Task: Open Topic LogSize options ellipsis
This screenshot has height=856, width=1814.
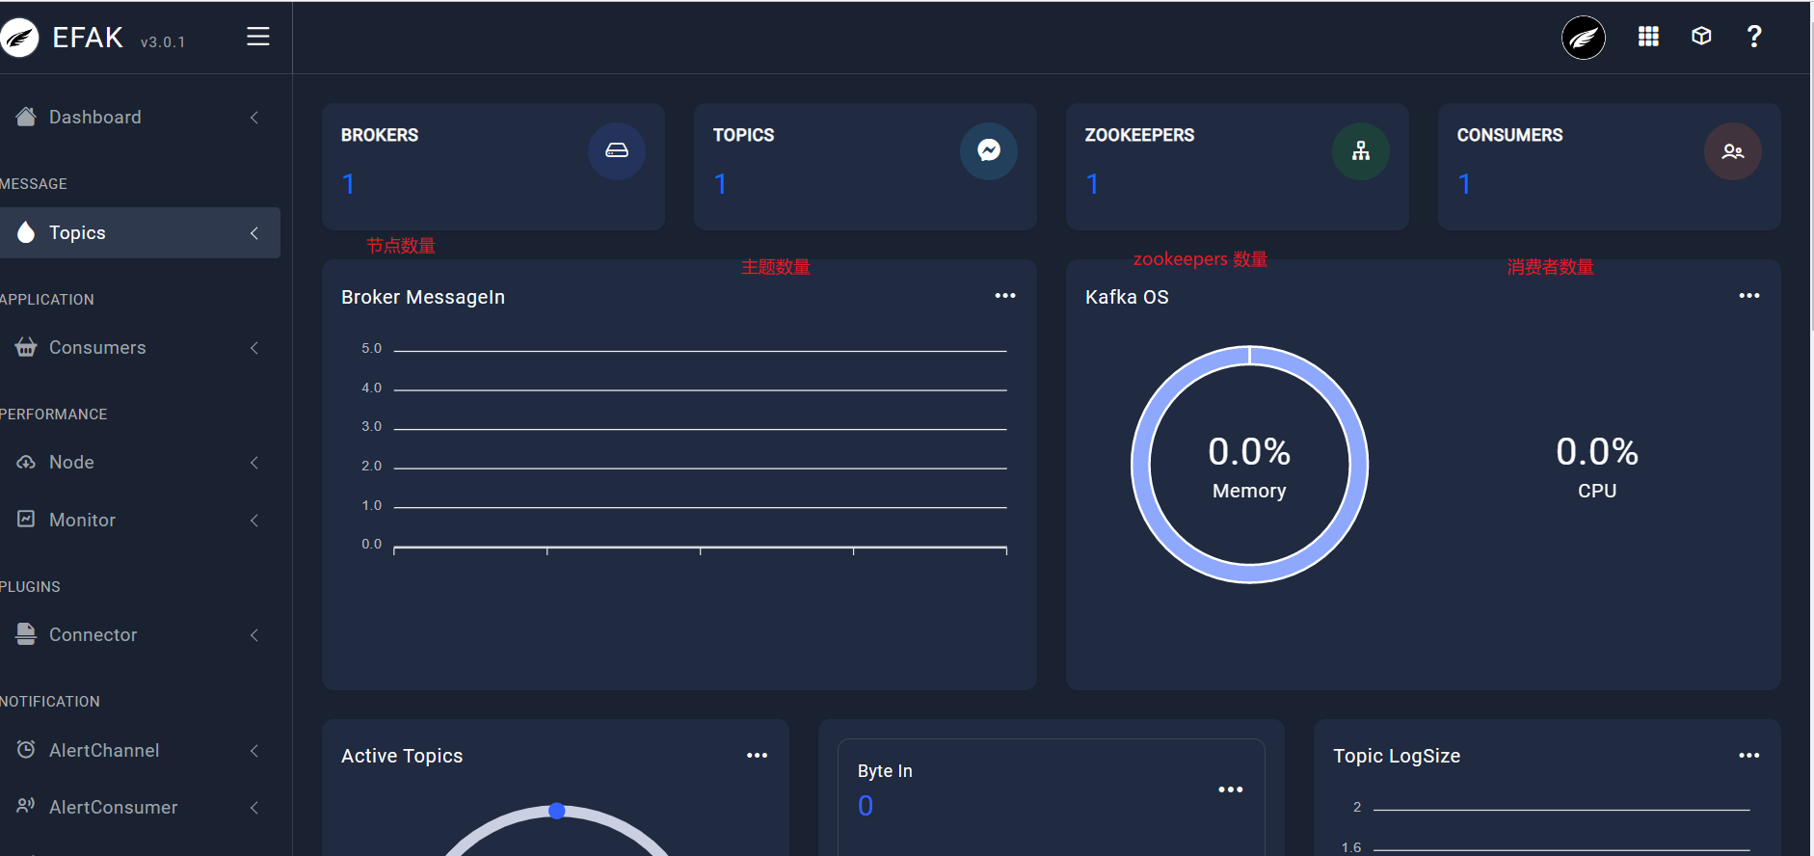Action: (1749, 756)
